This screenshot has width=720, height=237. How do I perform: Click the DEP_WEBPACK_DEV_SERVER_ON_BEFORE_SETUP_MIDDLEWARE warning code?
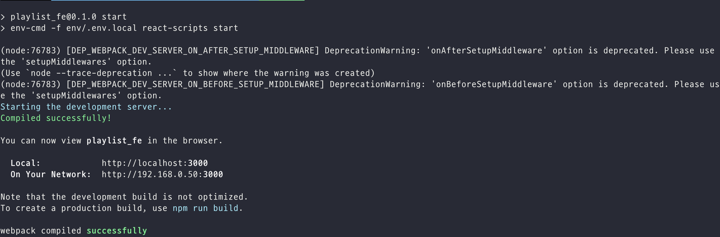(x=195, y=84)
